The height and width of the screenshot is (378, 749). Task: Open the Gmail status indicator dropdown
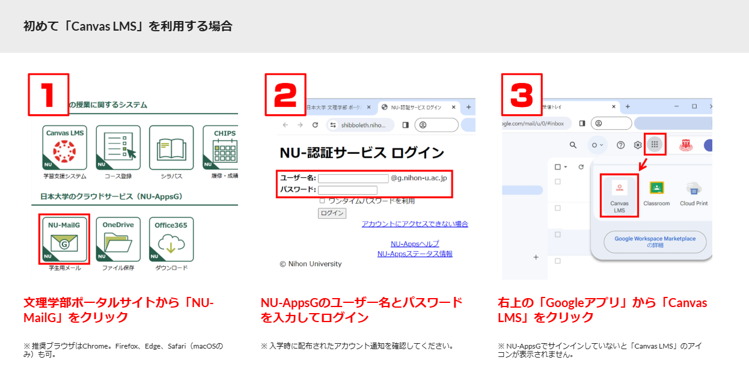coord(597,145)
